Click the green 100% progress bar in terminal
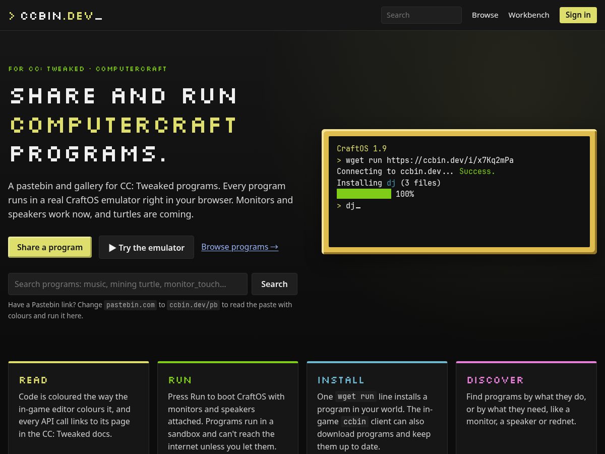 (364, 194)
